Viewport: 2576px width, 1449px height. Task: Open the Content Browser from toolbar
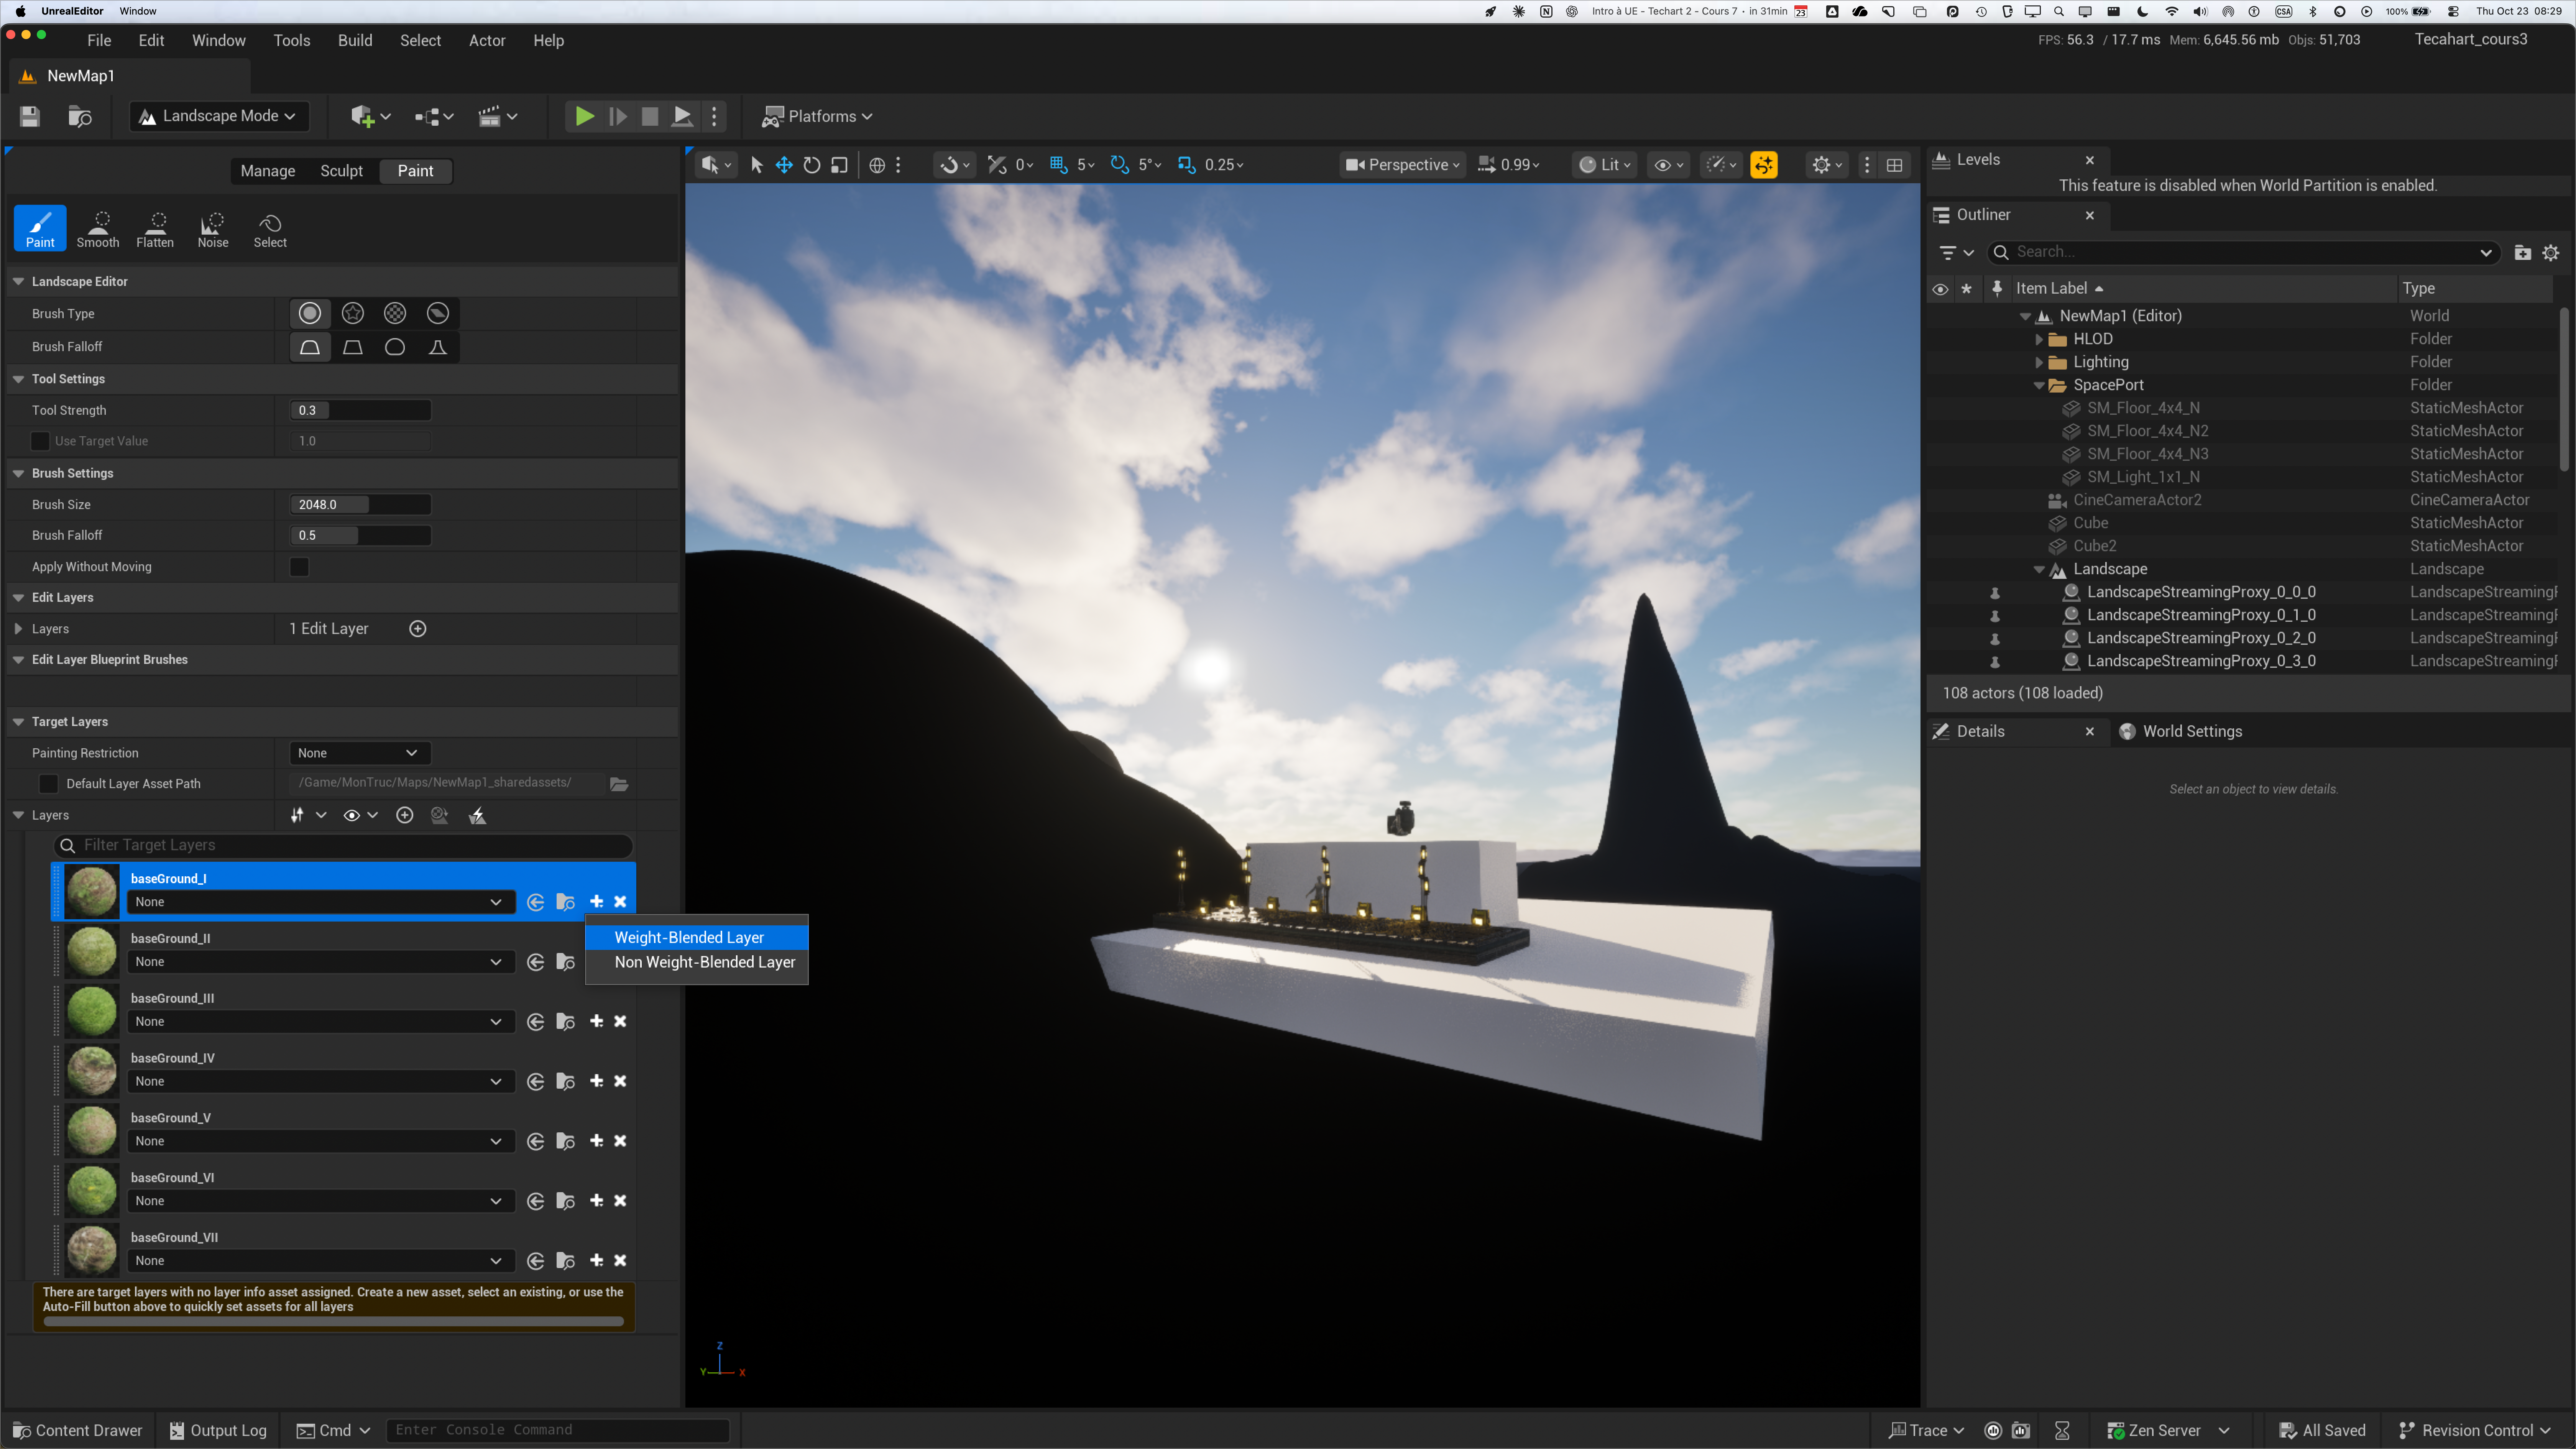[x=80, y=116]
